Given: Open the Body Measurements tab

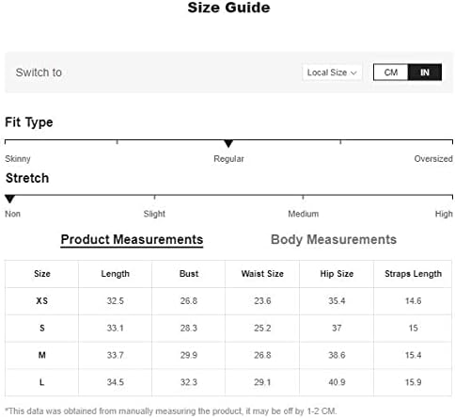Looking at the screenshot, I should click(x=334, y=239).
